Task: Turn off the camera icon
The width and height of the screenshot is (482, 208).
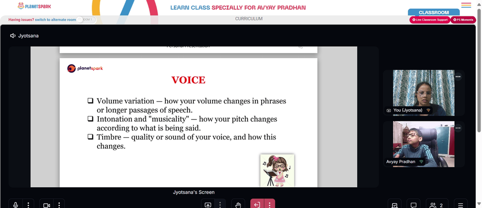Action: tap(46, 204)
